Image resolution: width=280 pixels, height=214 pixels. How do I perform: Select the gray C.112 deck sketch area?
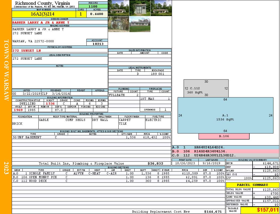pos(206,89)
